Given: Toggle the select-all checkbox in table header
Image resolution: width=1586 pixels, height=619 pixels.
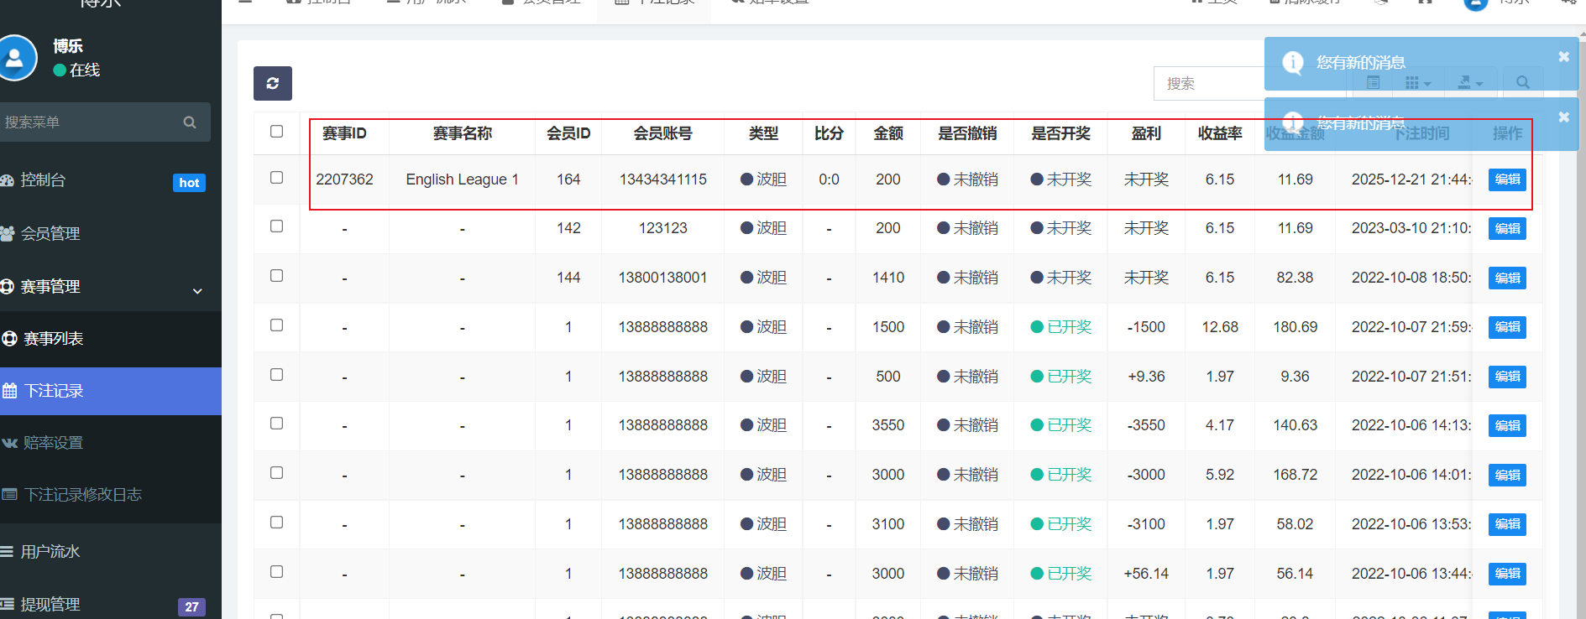Looking at the screenshot, I should (x=276, y=132).
